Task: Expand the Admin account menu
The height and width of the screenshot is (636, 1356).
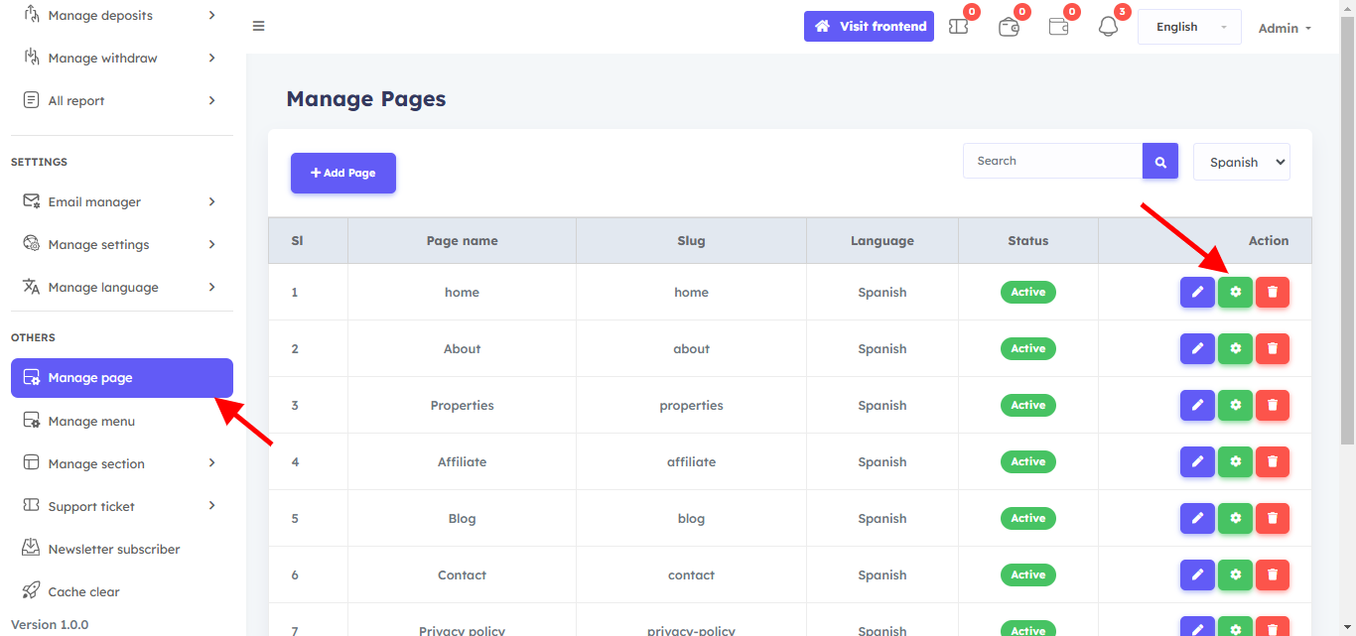Action: tap(1284, 28)
